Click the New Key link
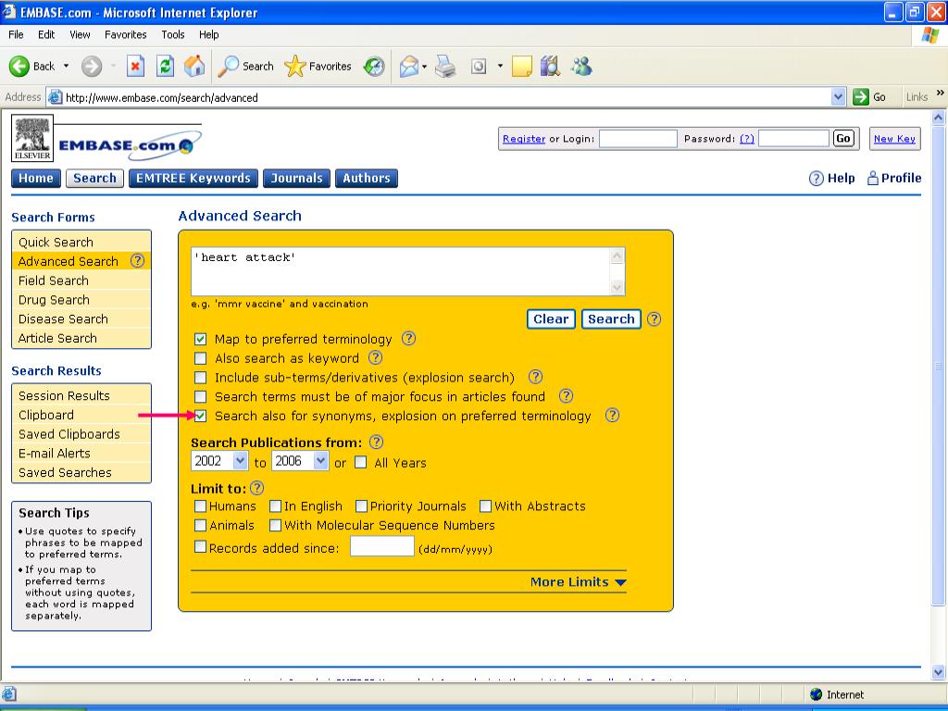This screenshot has height=711, width=948. (895, 139)
